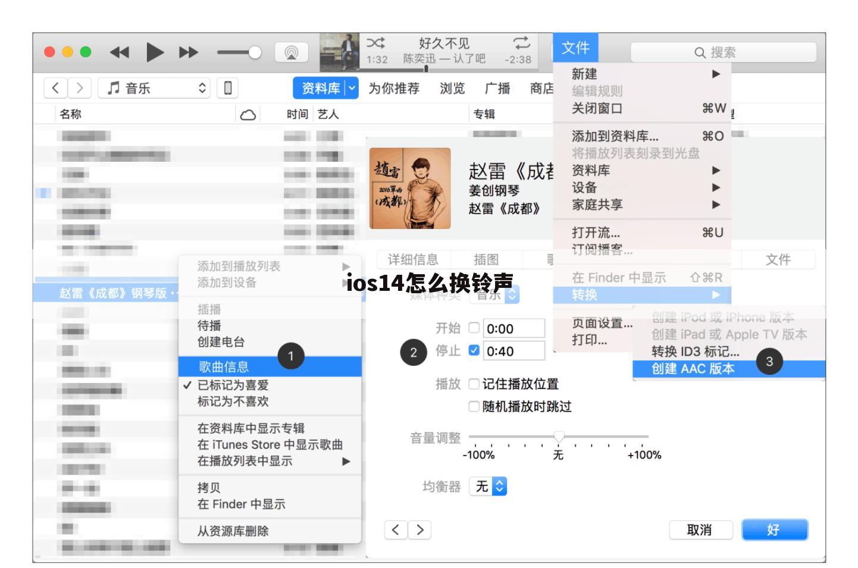
Task: Switch to the 插图 tab
Action: [x=486, y=259]
